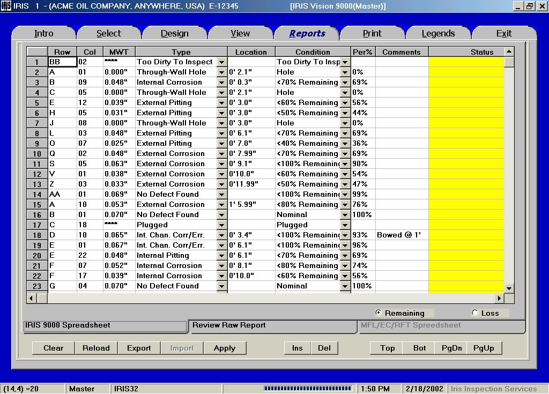The image size is (549, 394).
Task: Click Col value 22 in row 20
Action: coord(90,256)
